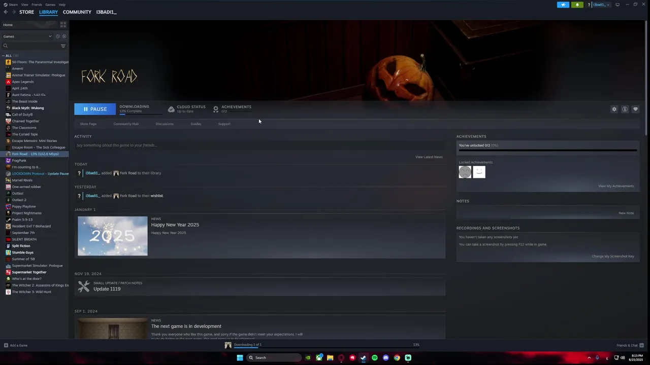Open the Fork Road Store Page link
Screen dimensions: 650x365
tap(88, 124)
